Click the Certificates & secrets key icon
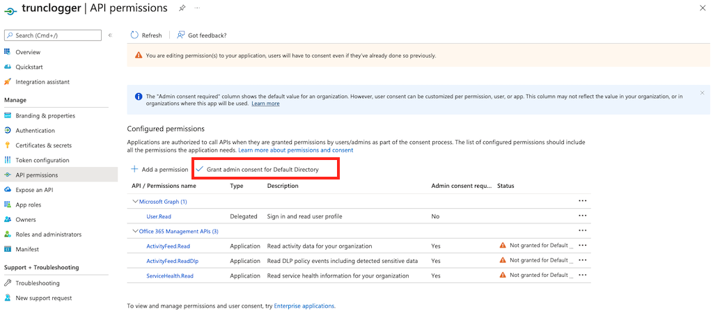The width and height of the screenshot is (713, 327). (x=7, y=145)
